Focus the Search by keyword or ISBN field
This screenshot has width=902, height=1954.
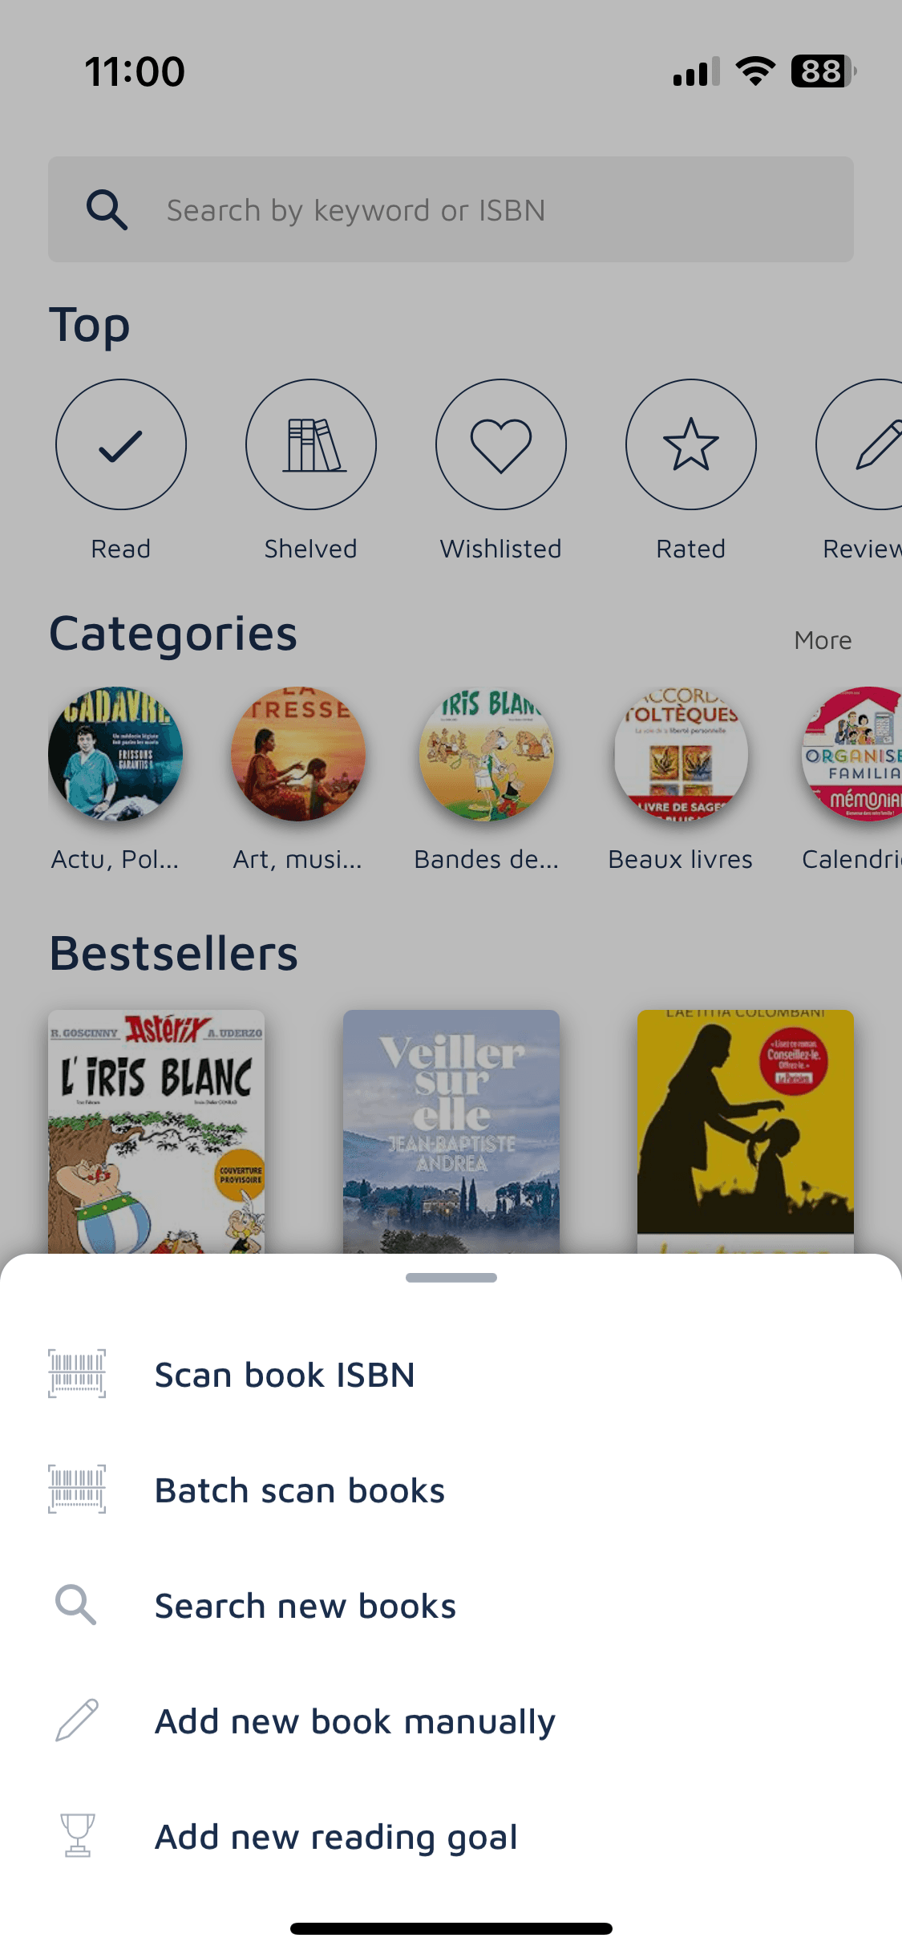tap(451, 209)
